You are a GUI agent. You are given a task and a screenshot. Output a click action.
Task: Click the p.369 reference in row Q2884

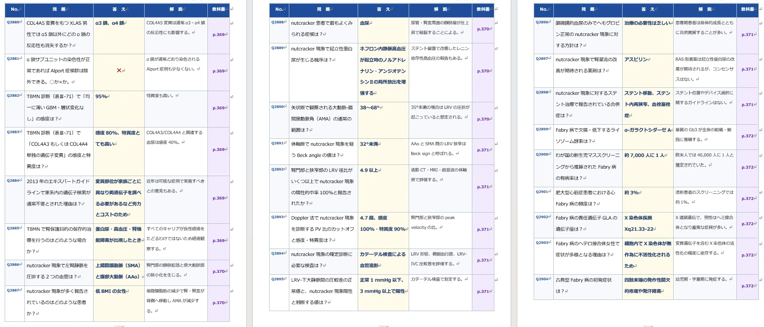219,198
